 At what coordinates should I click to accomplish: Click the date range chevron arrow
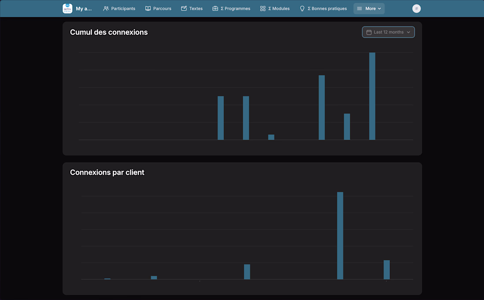click(408, 32)
